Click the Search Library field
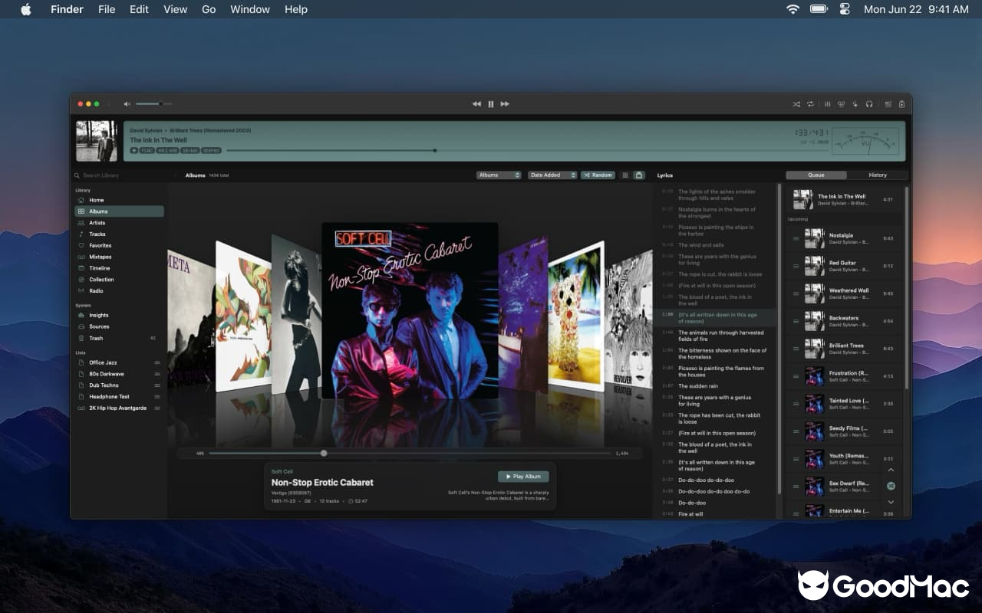Image resolution: width=982 pixels, height=613 pixels. [x=119, y=175]
